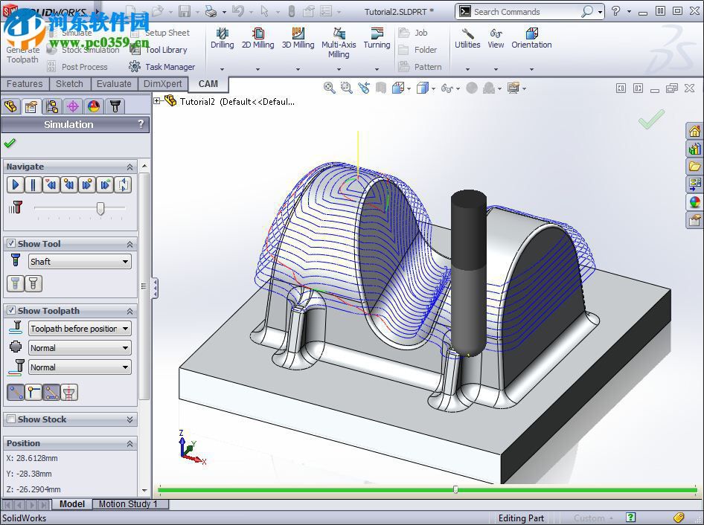
Task: Uncheck the Show Toolpath checkbox
Action: pyautogui.click(x=11, y=311)
